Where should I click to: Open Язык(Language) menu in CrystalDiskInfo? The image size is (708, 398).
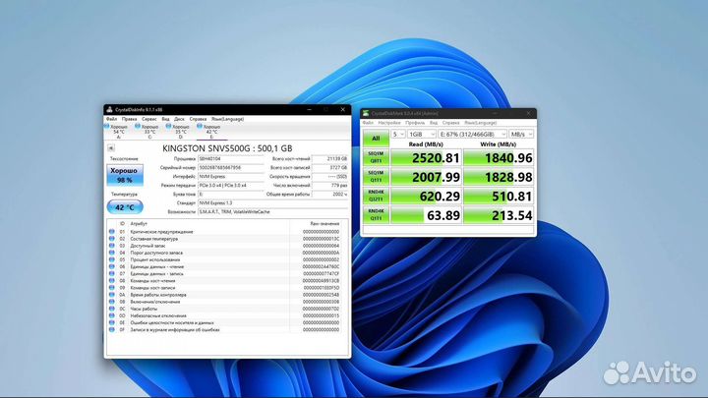[x=227, y=119]
